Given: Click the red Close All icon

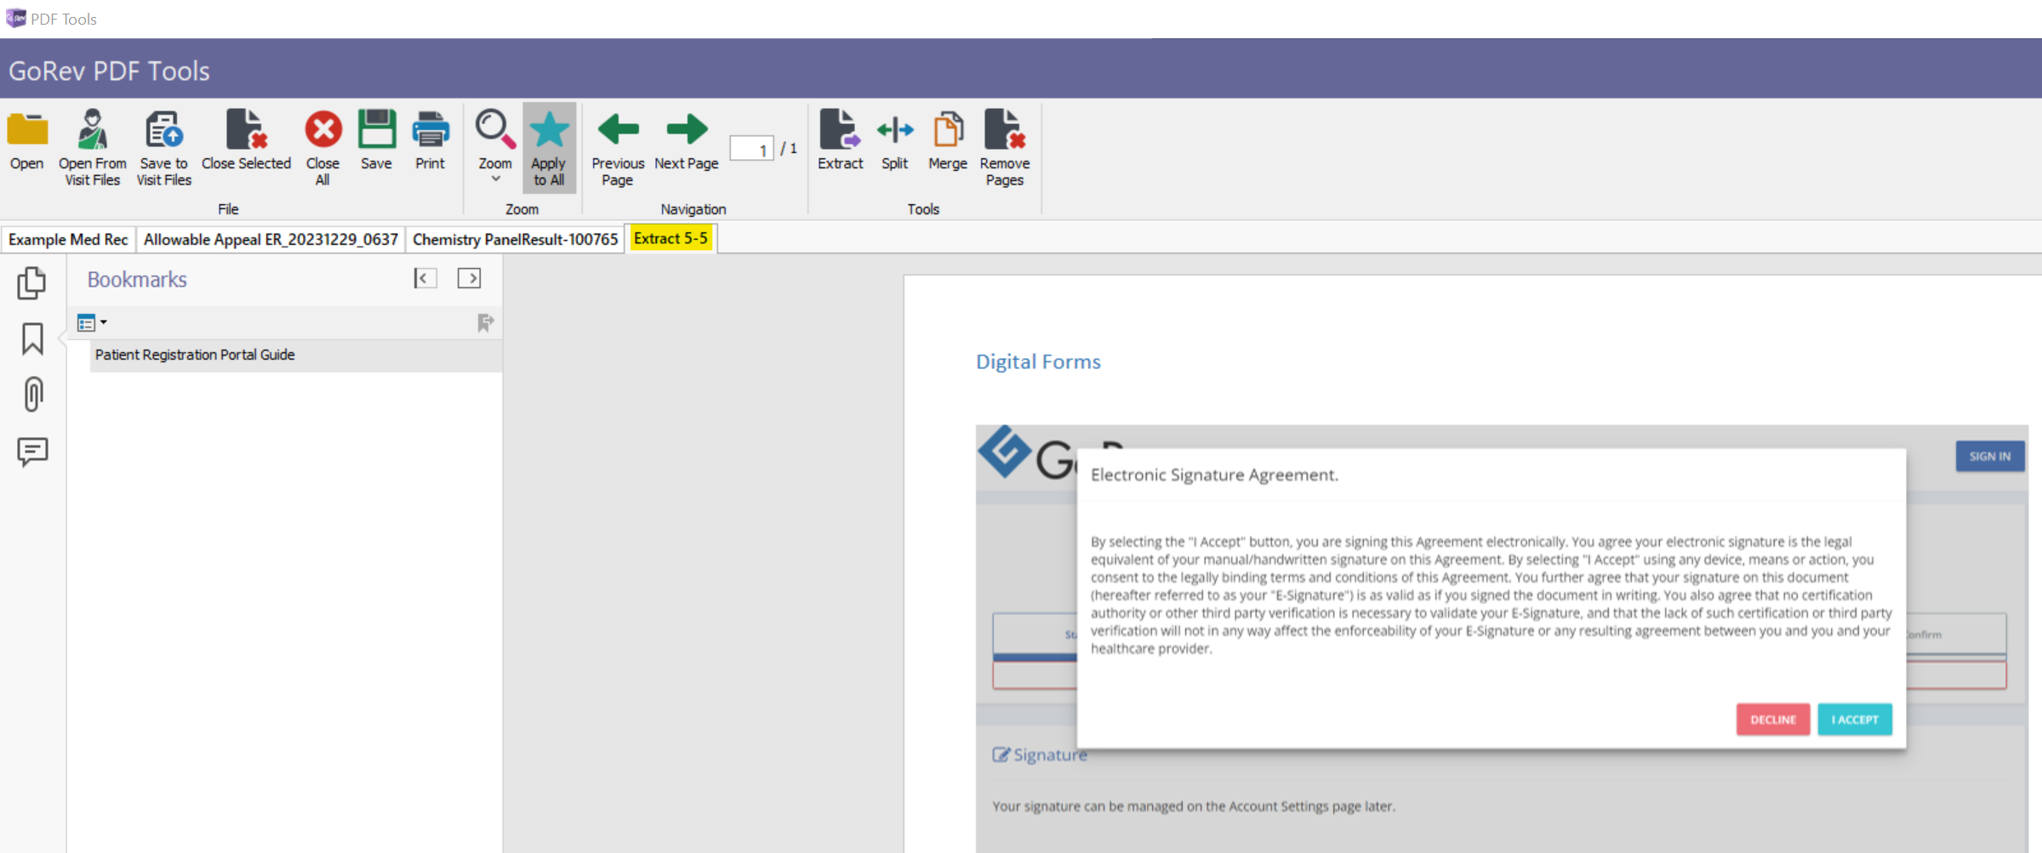Looking at the screenshot, I should (x=323, y=147).
